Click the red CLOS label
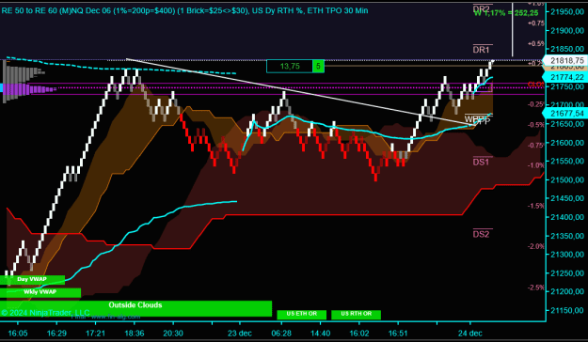Screen dimensions: 588x342 [x=535, y=85]
